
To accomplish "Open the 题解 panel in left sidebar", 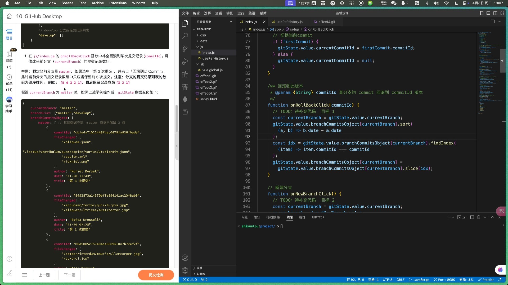I will (x=9, y=56).
